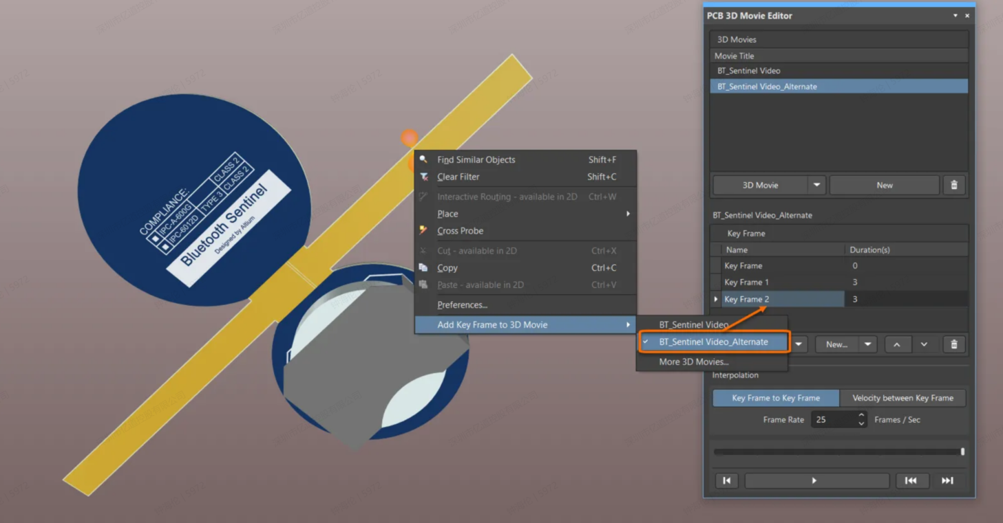The width and height of the screenshot is (1003, 523).
Task: Move the key frame down with the down arrow
Action: (x=924, y=344)
